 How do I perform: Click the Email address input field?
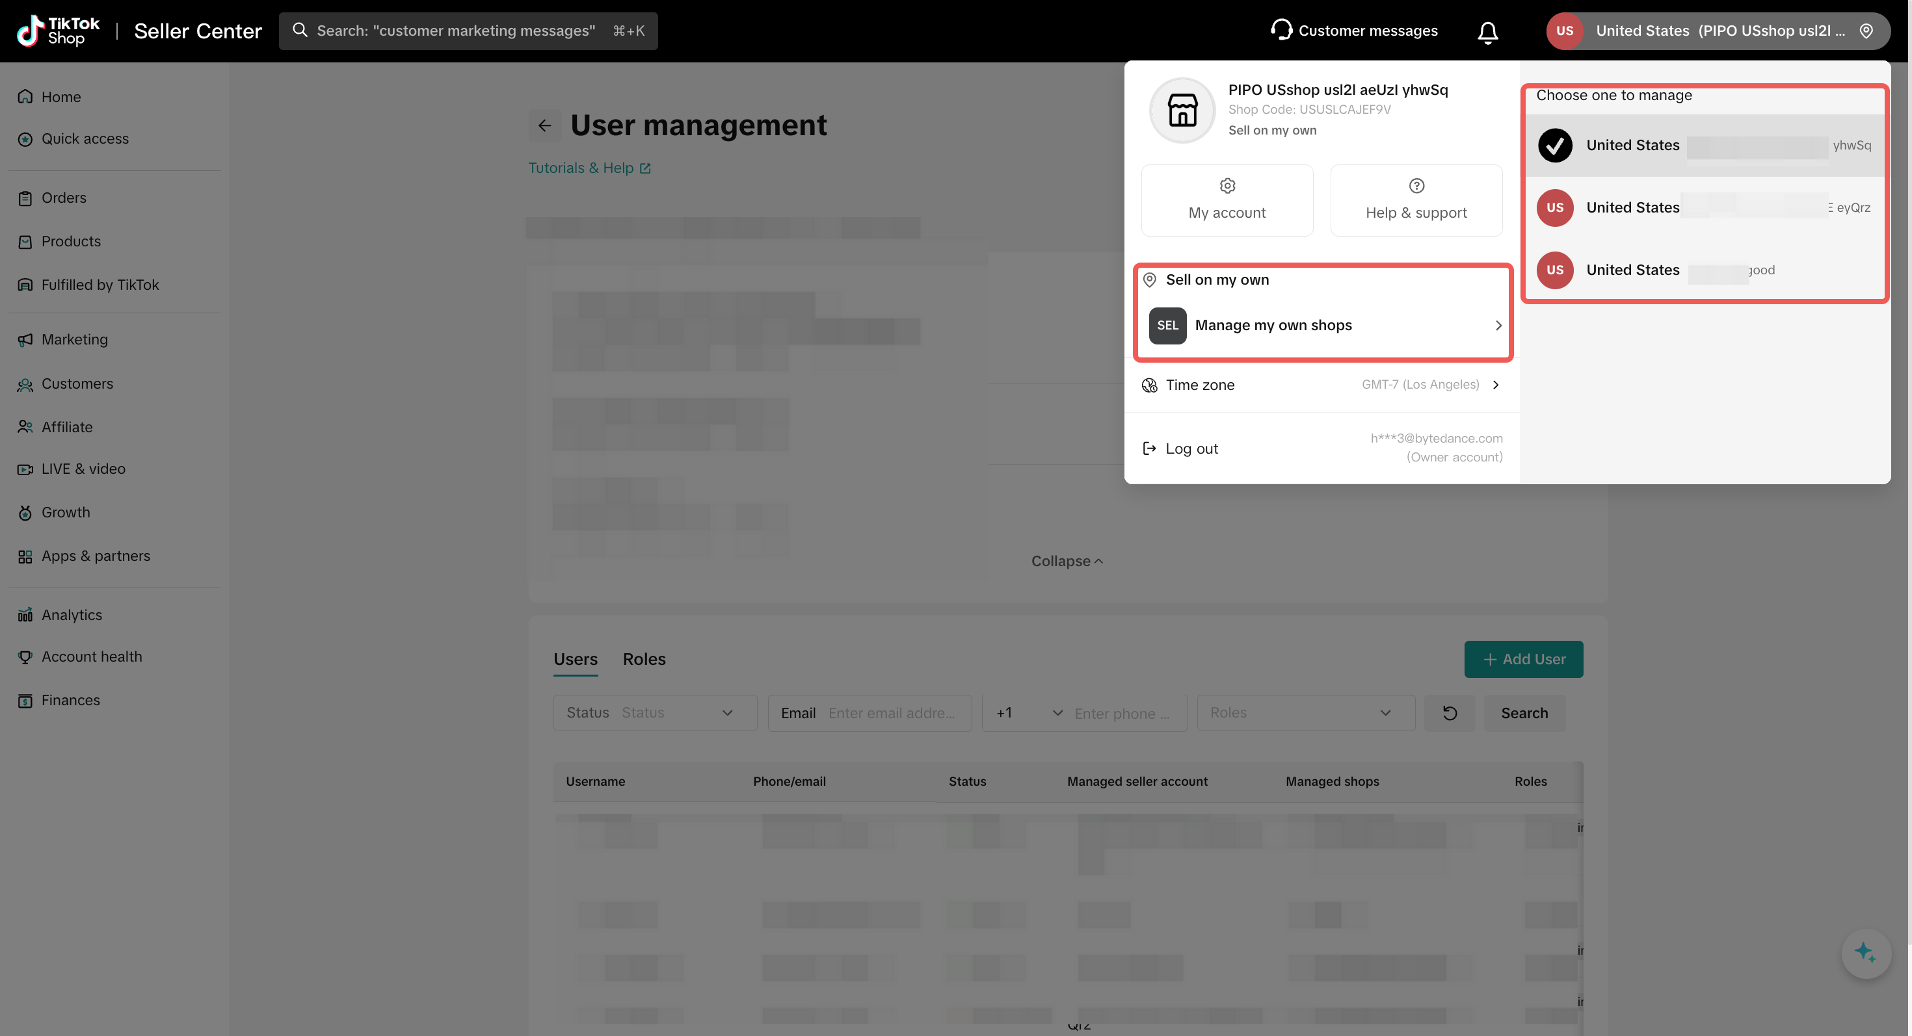(x=892, y=713)
